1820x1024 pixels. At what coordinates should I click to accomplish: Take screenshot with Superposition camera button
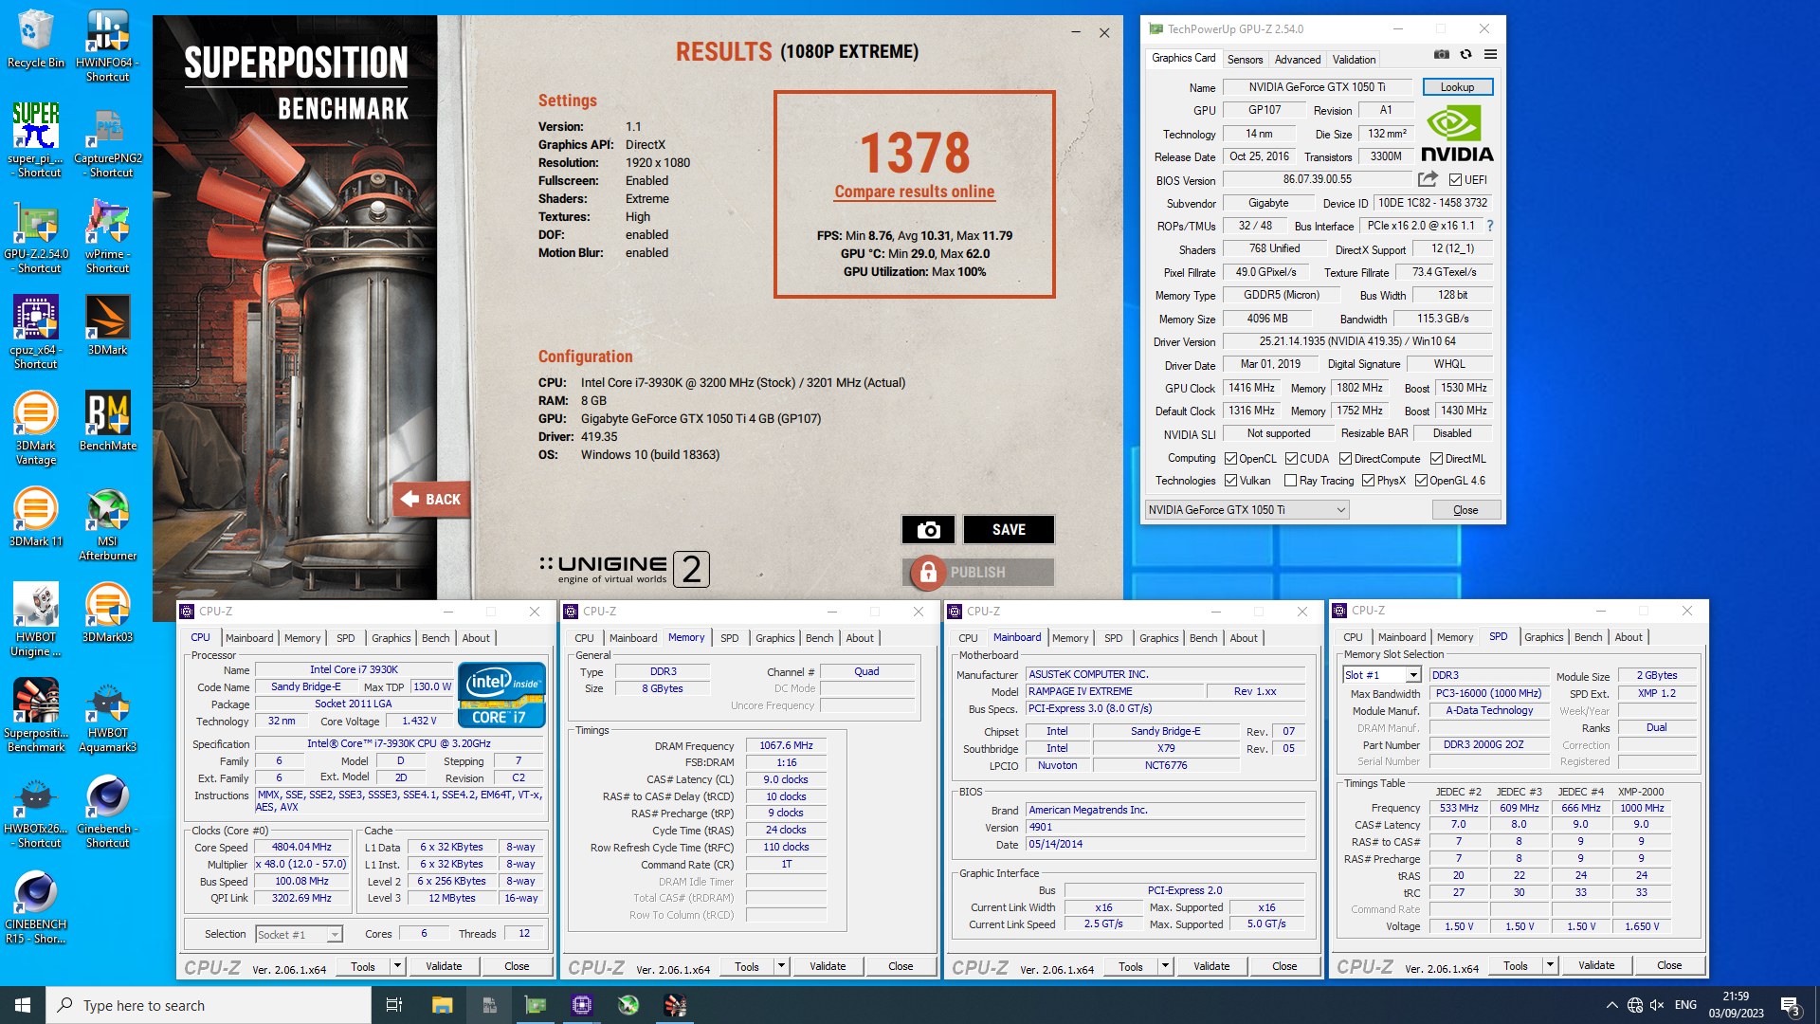[928, 530]
